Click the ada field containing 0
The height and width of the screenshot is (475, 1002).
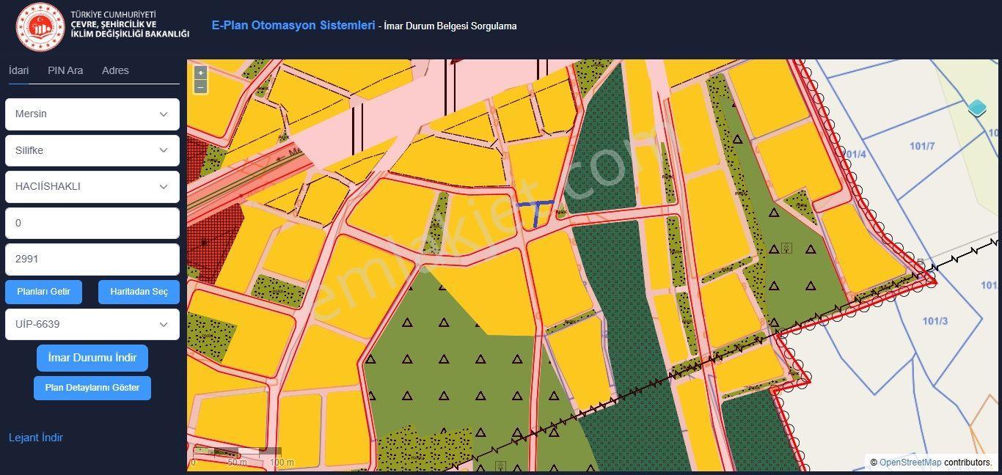pos(92,223)
